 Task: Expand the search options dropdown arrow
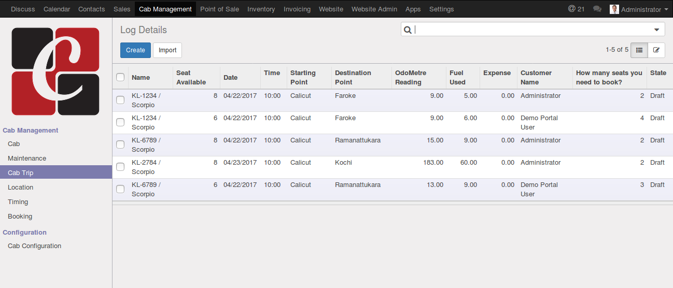[x=656, y=30]
